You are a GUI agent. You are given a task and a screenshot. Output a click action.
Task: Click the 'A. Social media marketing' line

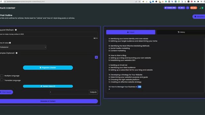[119, 48]
